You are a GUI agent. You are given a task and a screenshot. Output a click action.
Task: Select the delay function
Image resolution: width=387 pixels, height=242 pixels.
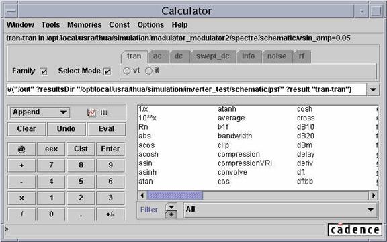306,155
